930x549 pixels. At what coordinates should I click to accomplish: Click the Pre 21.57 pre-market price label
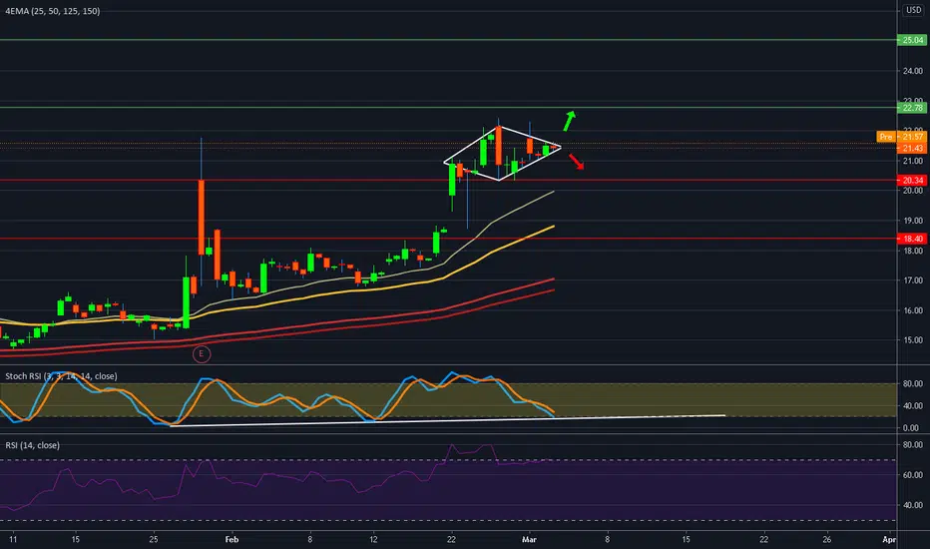point(901,137)
